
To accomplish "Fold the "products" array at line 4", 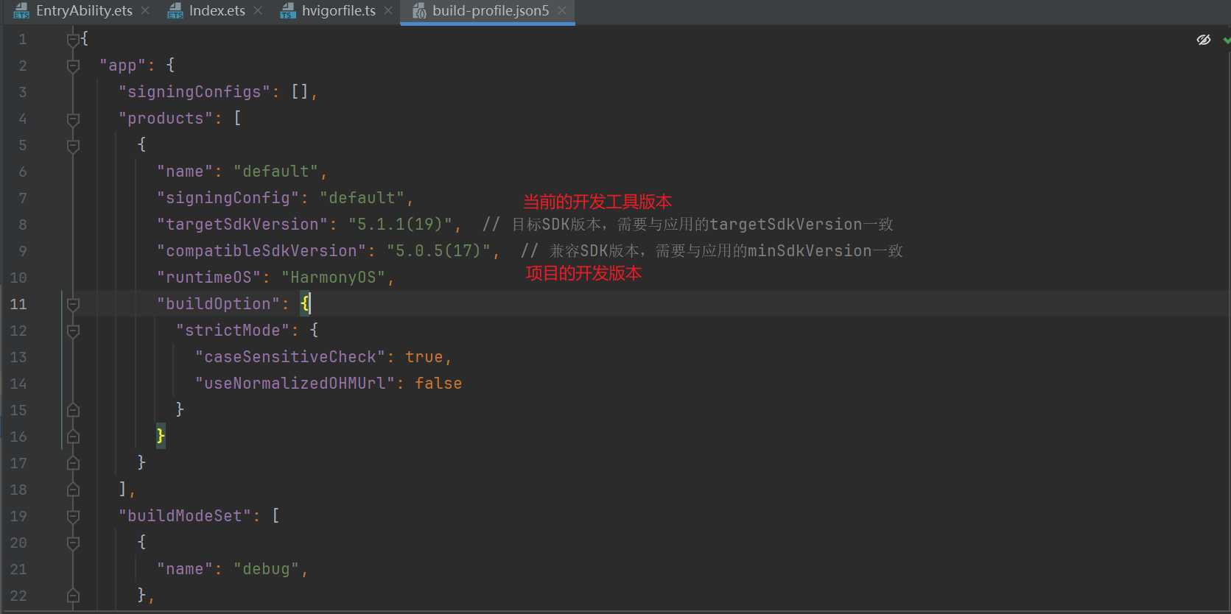I will click(x=73, y=119).
